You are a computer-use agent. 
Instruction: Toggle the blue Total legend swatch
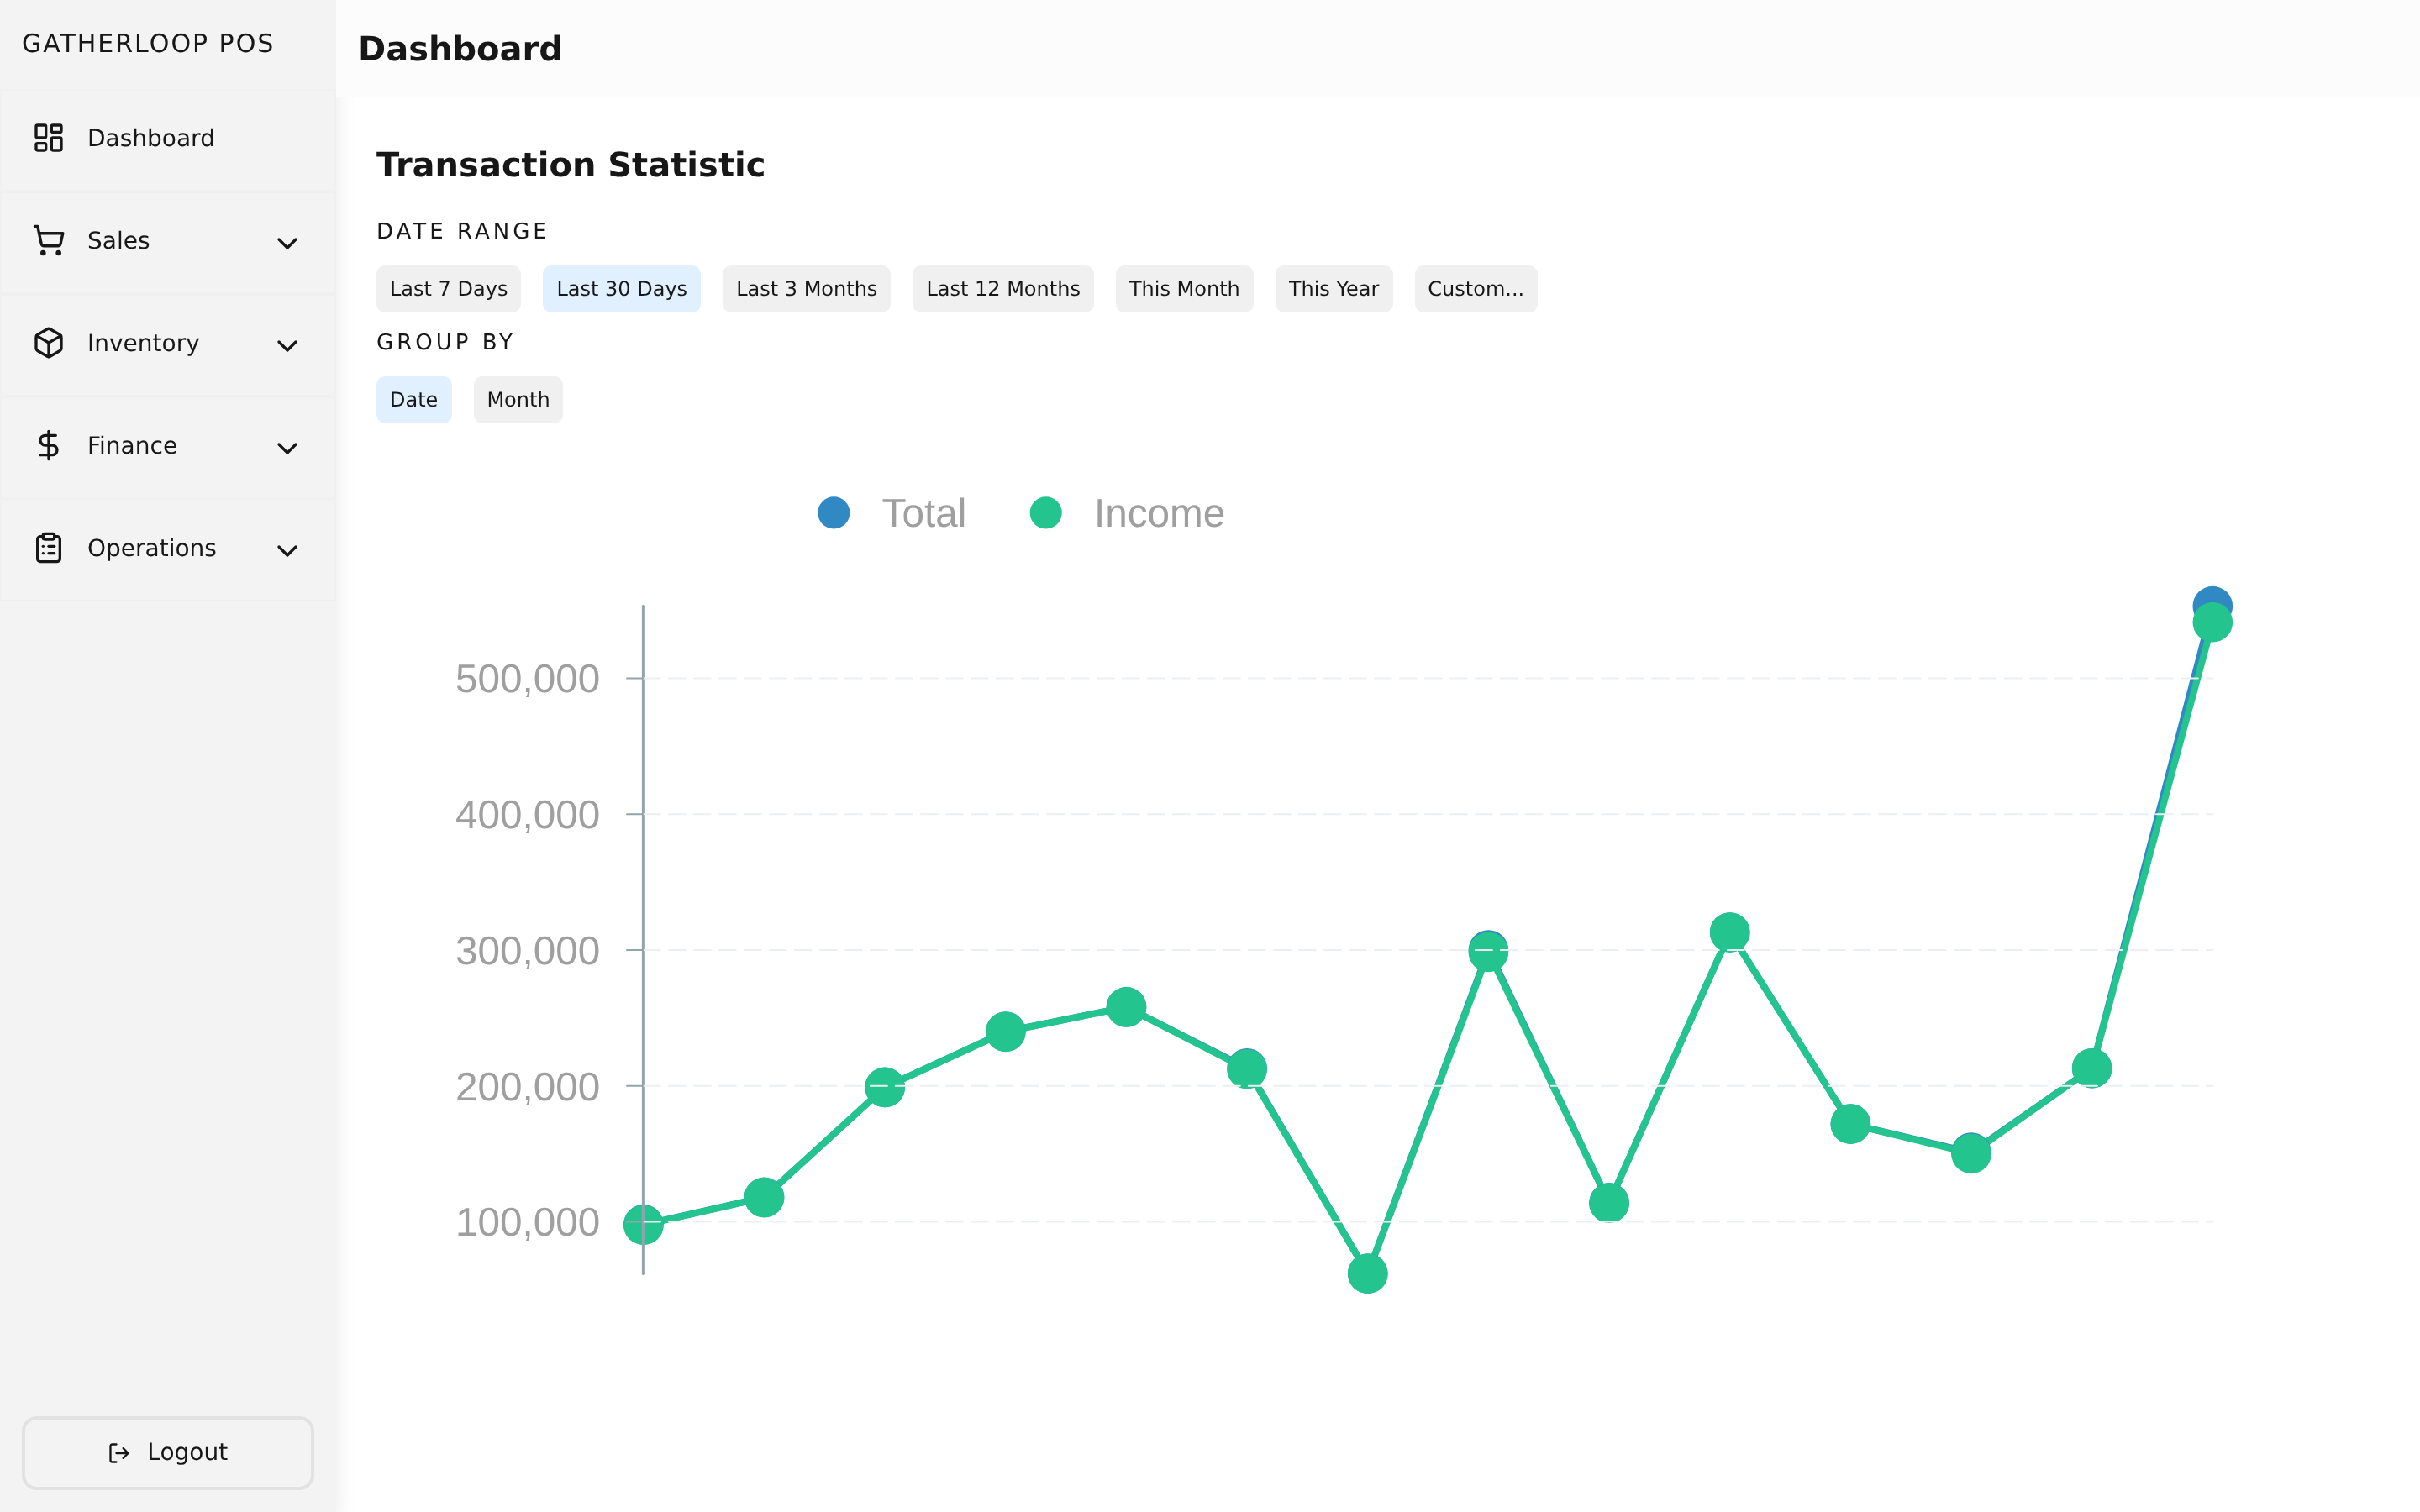834,513
